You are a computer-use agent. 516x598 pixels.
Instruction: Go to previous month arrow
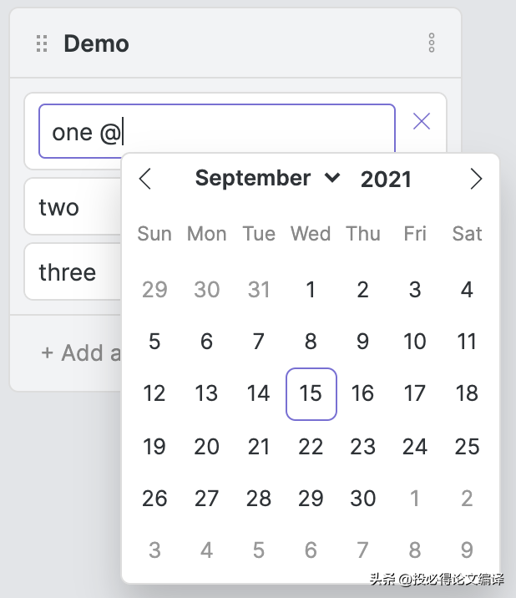click(x=145, y=179)
